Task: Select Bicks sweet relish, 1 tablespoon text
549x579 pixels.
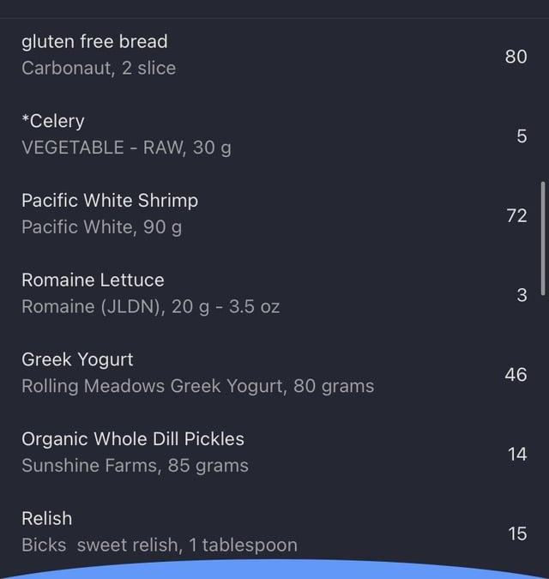Action: point(160,545)
